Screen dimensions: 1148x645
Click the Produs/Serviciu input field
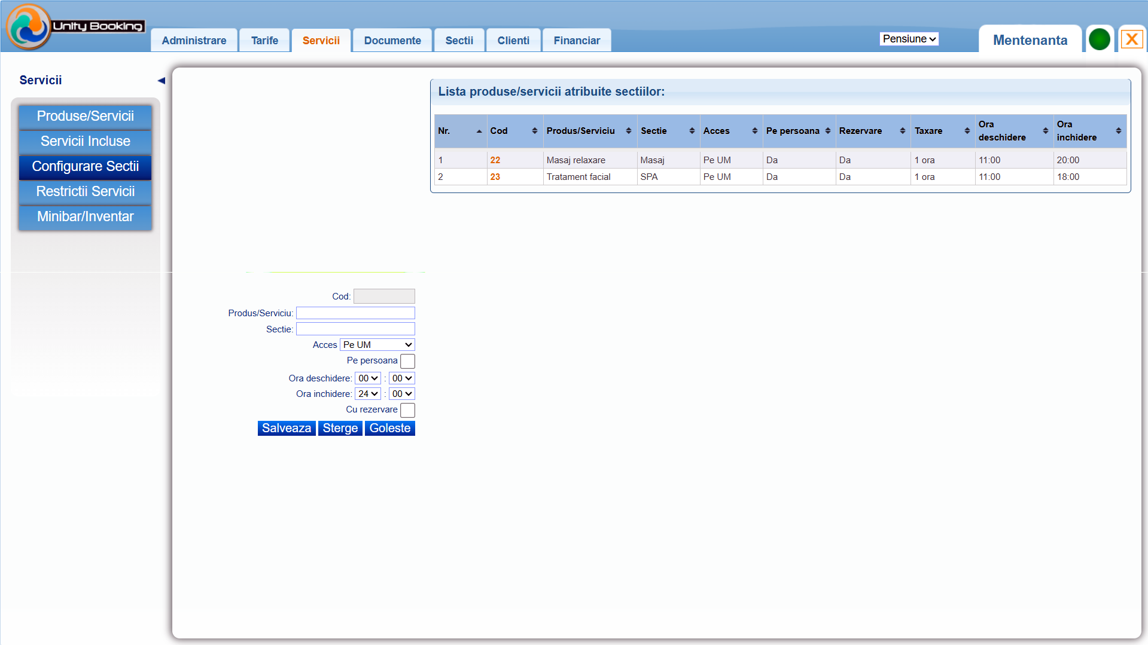pos(355,313)
